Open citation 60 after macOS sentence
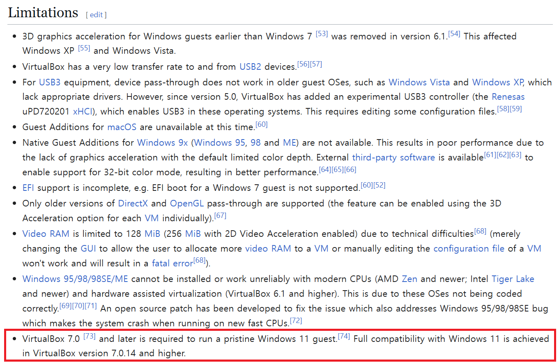This screenshot has height=362, width=559. [x=262, y=124]
